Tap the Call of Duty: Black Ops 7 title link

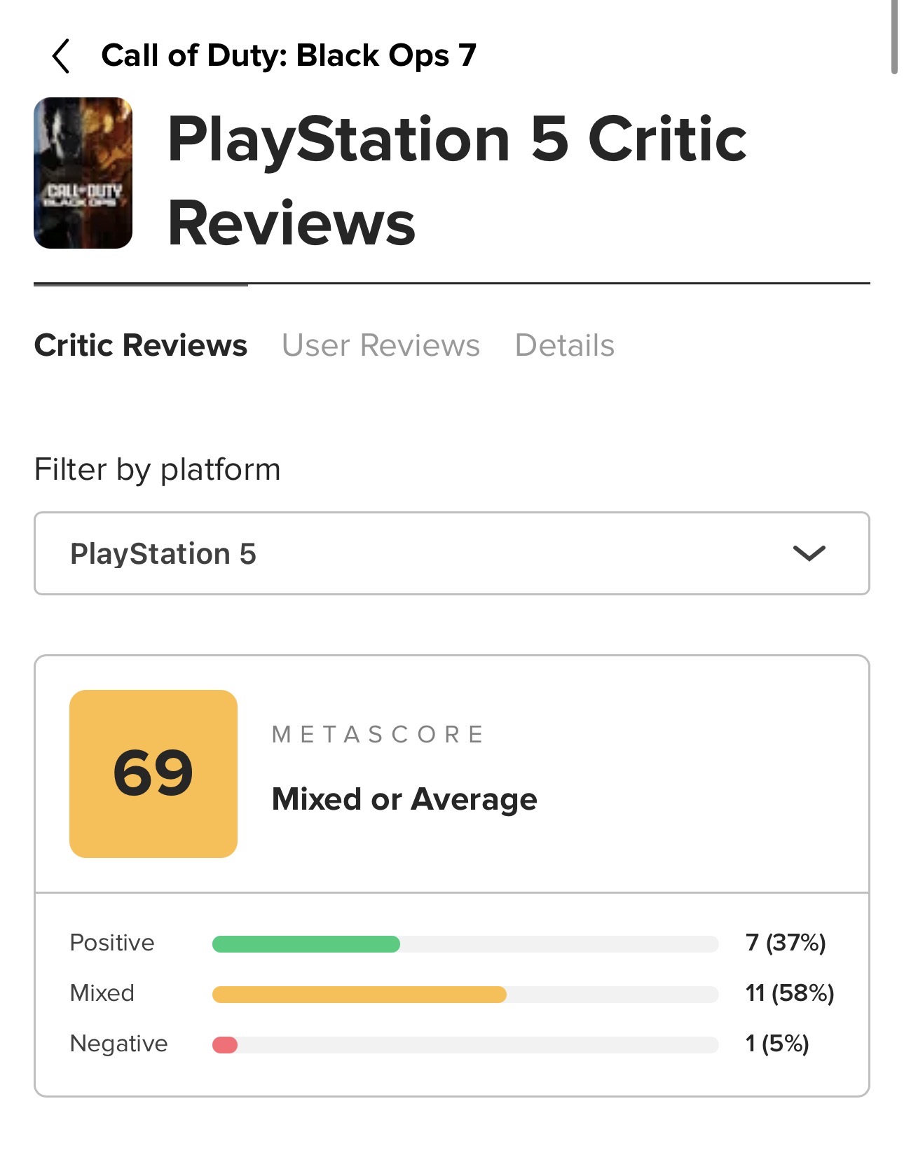pos(289,56)
